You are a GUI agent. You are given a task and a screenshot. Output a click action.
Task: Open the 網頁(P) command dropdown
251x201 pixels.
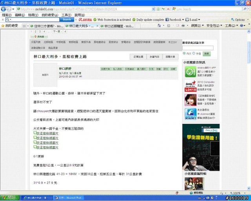point(197,25)
